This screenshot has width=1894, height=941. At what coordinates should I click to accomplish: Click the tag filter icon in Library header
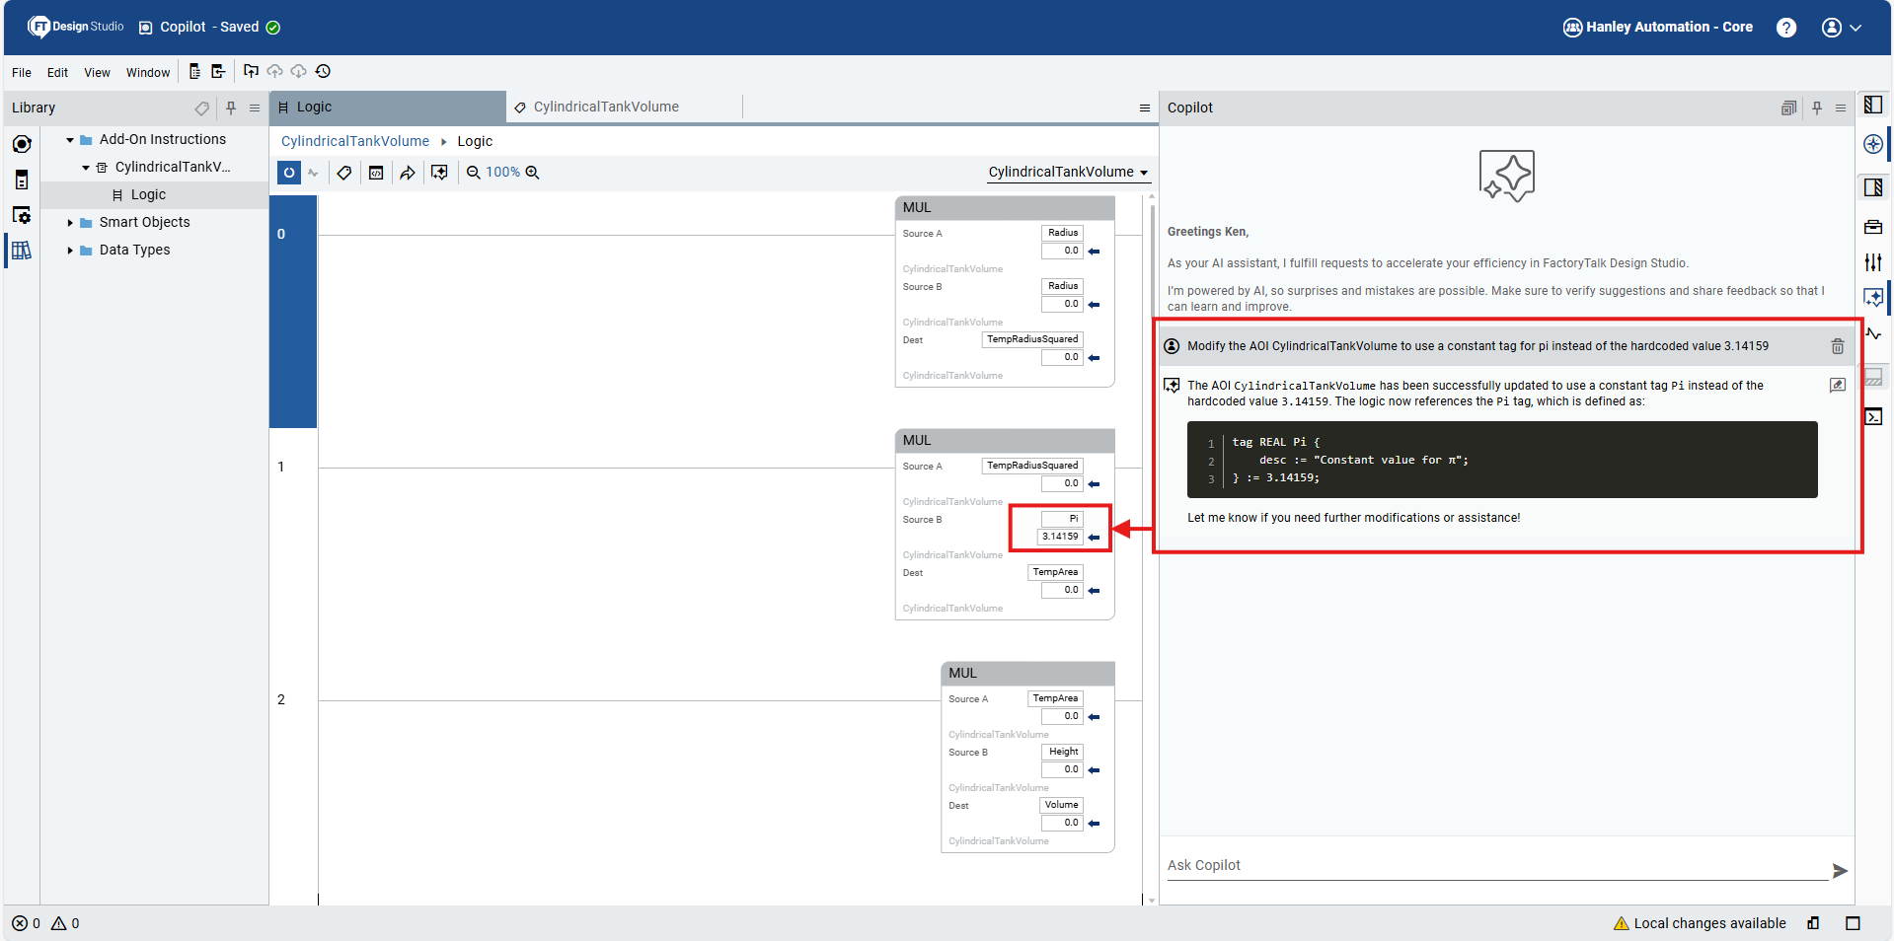[202, 108]
